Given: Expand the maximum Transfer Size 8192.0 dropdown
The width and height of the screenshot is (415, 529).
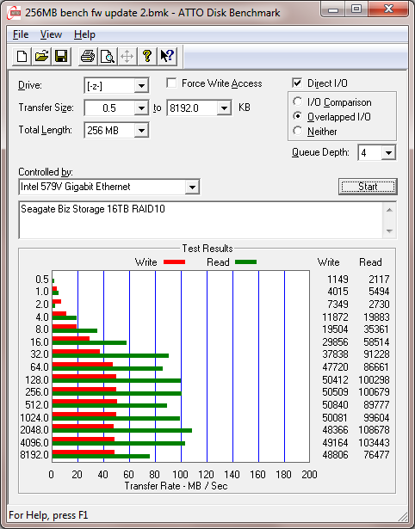Looking at the screenshot, I should coord(224,108).
